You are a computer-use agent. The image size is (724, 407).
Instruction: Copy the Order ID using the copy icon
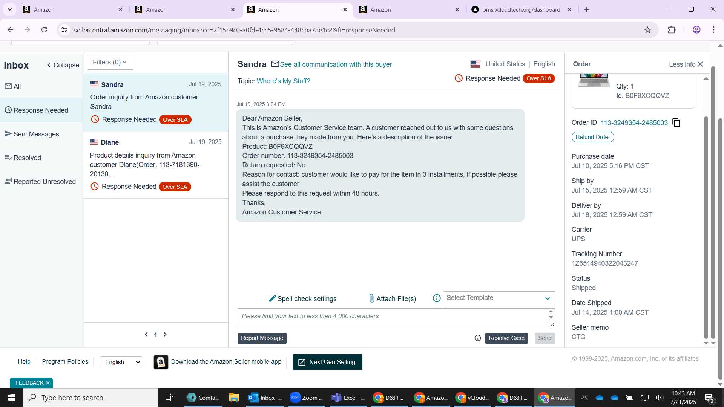[x=676, y=123]
